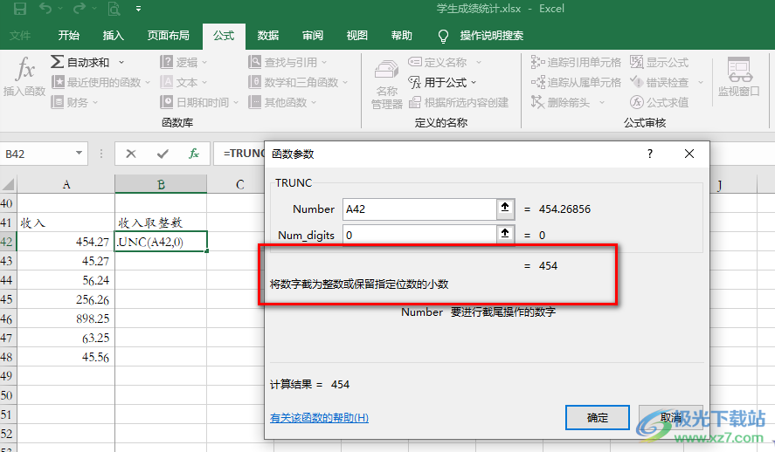Open the Watch Window (监视窗口)
Screen dimensions: 775x452
click(739, 77)
